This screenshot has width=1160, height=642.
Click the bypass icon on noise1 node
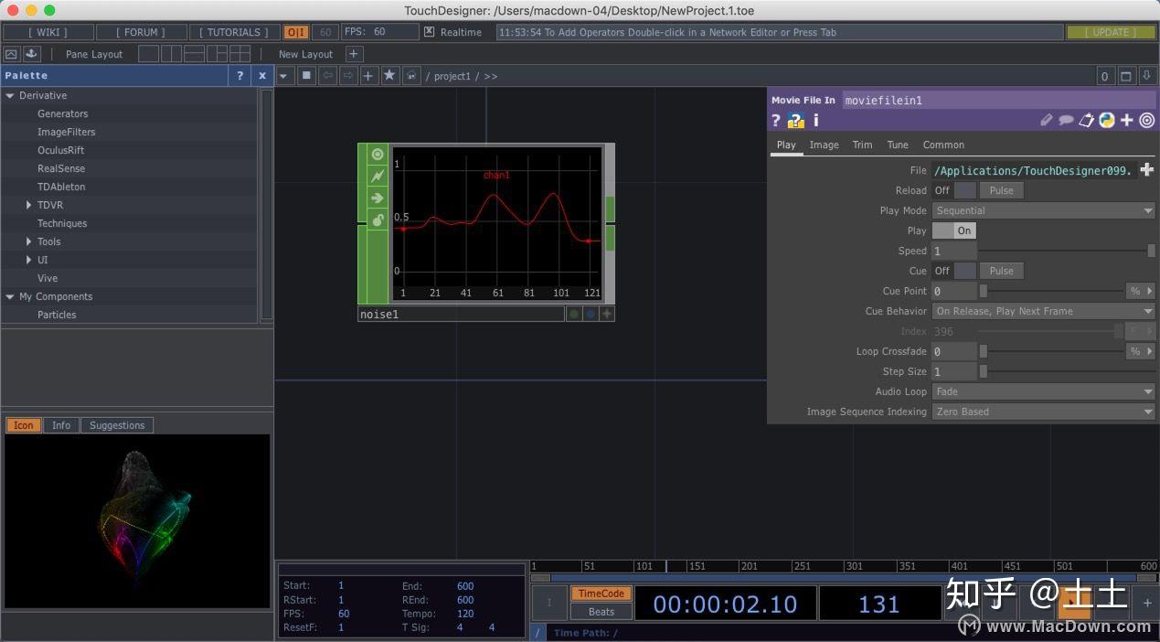(x=378, y=176)
